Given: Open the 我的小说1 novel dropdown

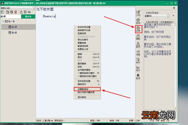Looking at the screenshot, I should pos(34,8).
